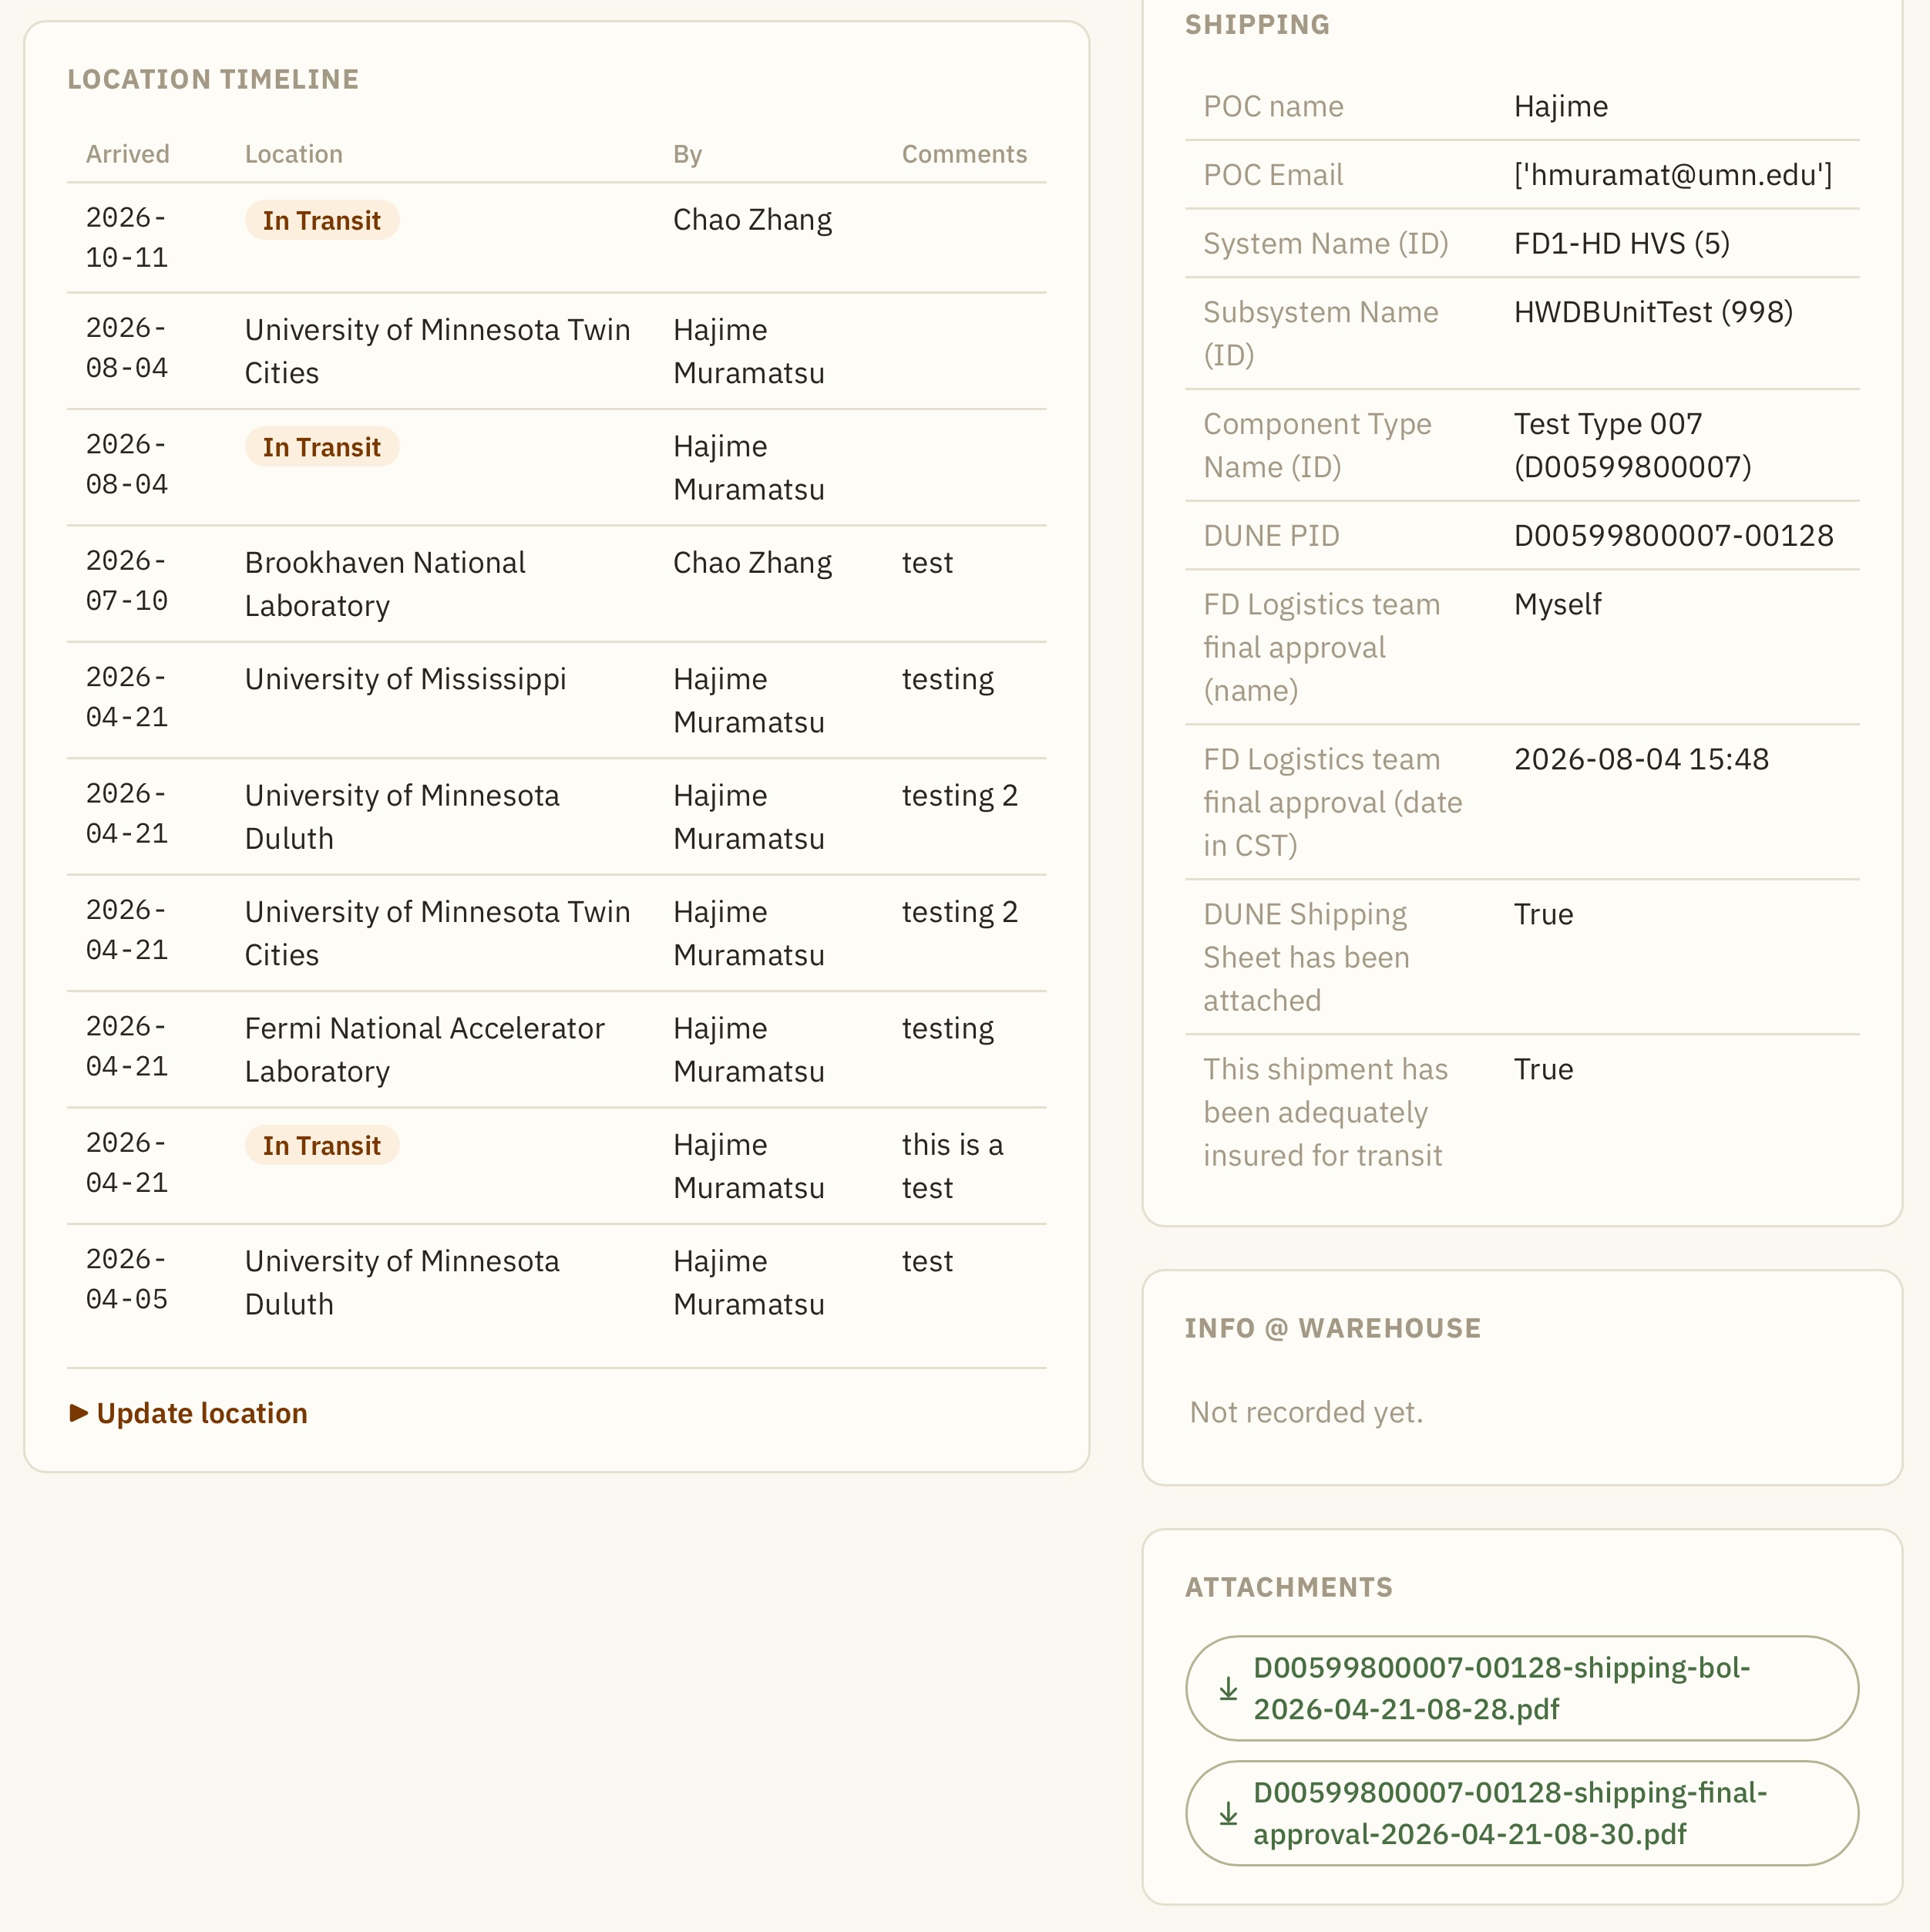Click the In Transit badge dated 2026-08-04
This screenshot has width=1930, height=1932.
click(322, 447)
